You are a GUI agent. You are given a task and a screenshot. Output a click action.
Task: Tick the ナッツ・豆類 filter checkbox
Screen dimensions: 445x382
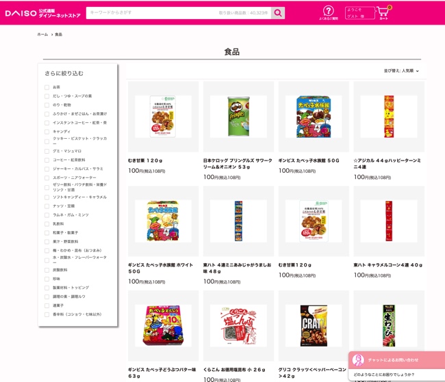(x=47, y=206)
